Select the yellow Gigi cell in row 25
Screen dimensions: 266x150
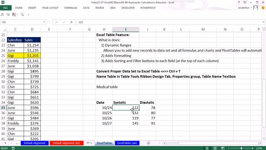point(15,55)
